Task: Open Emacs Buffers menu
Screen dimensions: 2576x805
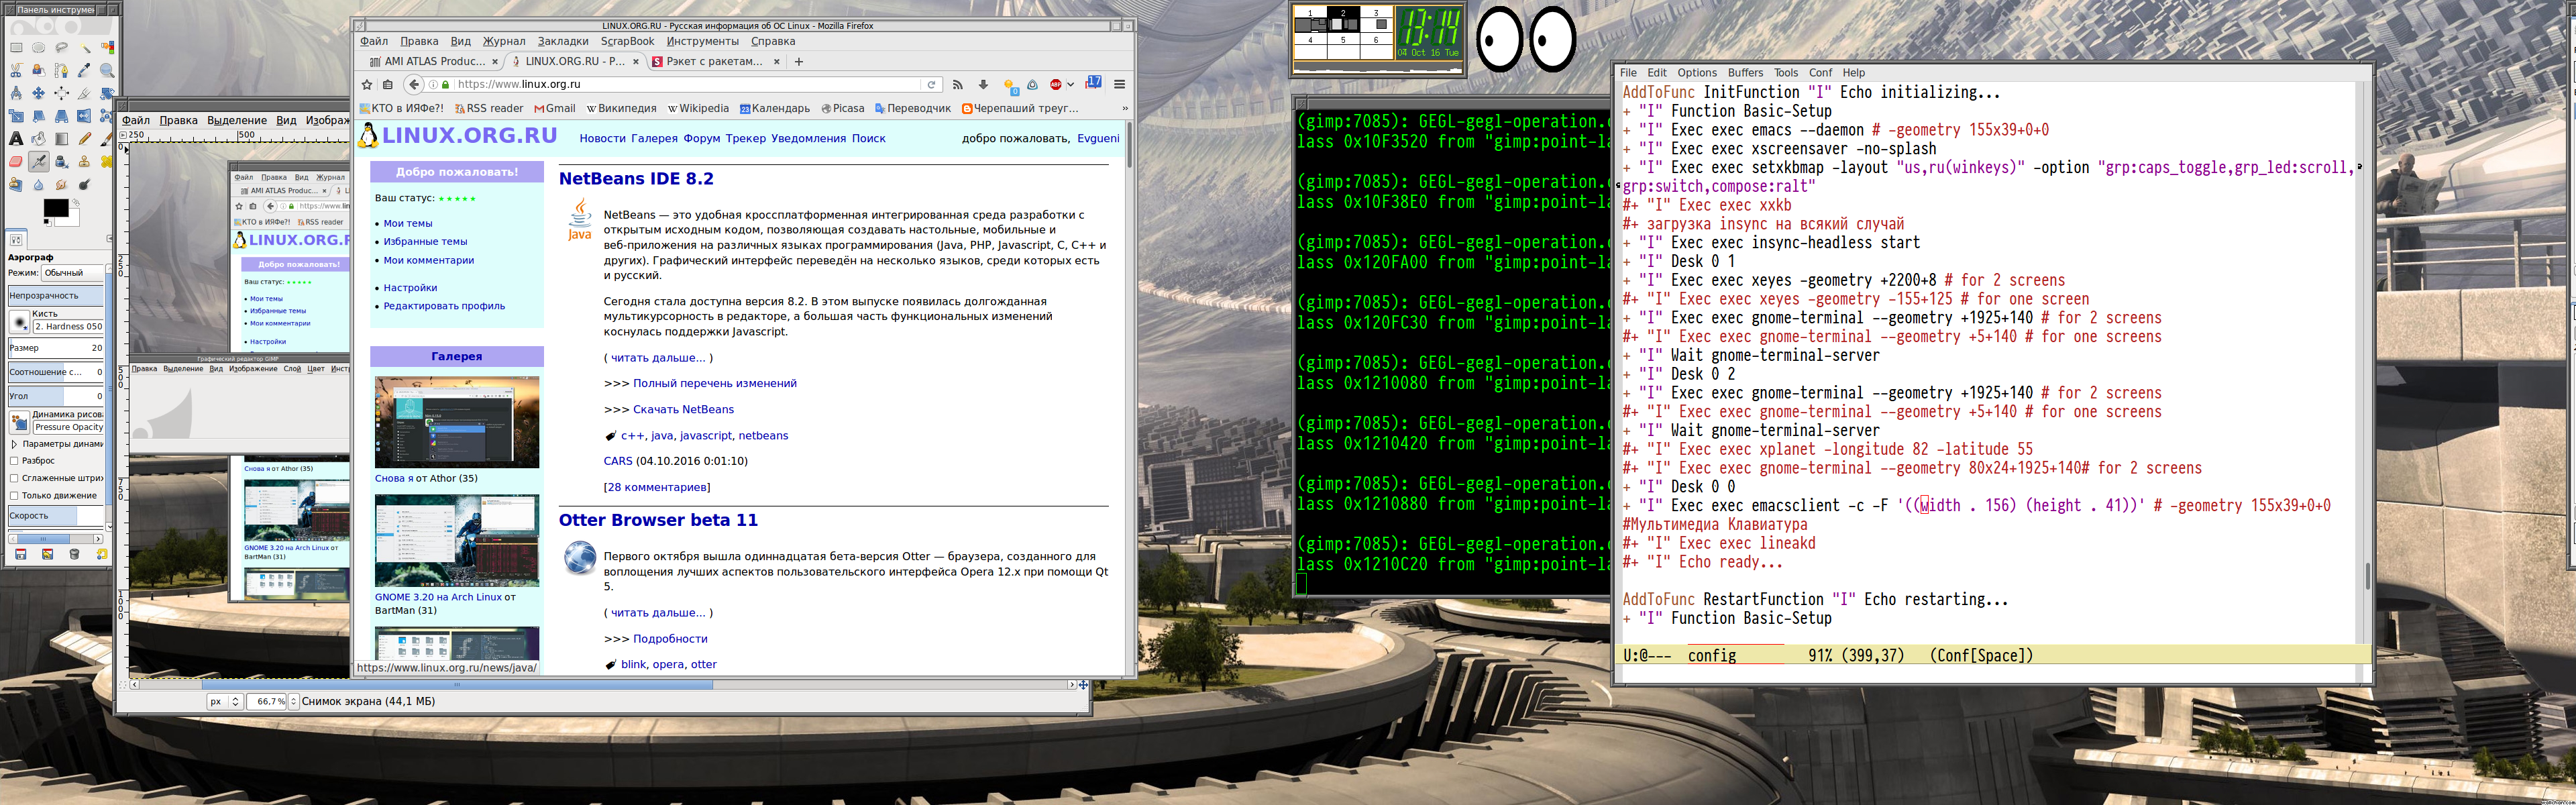Action: [x=1745, y=73]
